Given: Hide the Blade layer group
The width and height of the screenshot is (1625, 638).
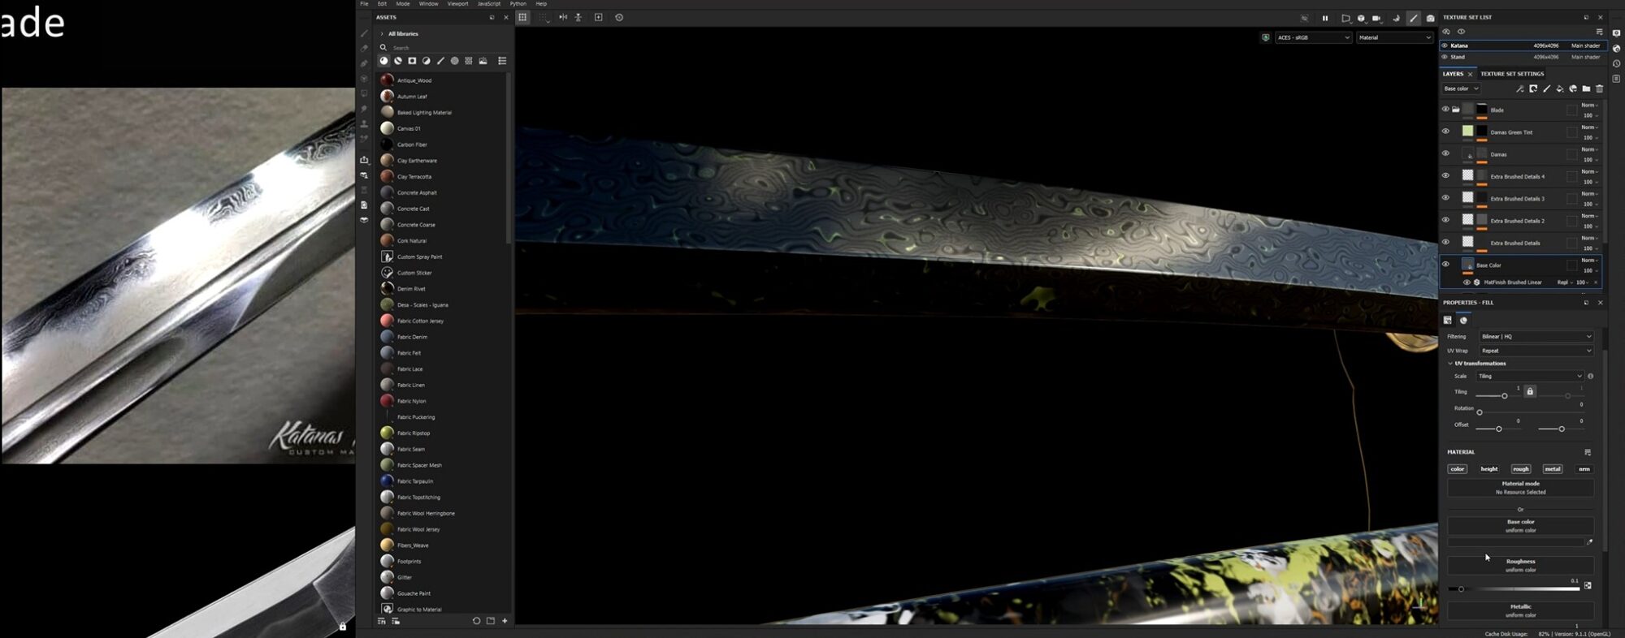Looking at the screenshot, I should (1445, 110).
